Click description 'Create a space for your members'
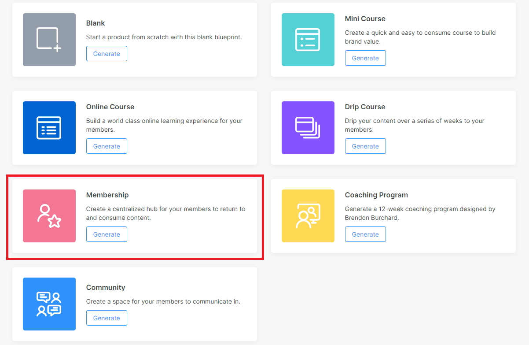Viewport: 529px width, 345px height. coord(163,301)
